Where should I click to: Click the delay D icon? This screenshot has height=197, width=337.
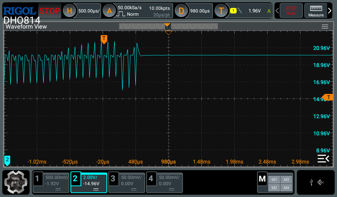[x=181, y=11]
